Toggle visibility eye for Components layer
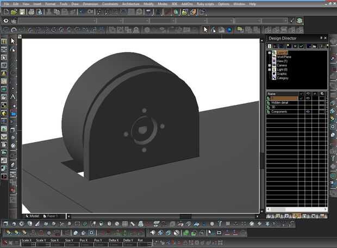 point(308,111)
